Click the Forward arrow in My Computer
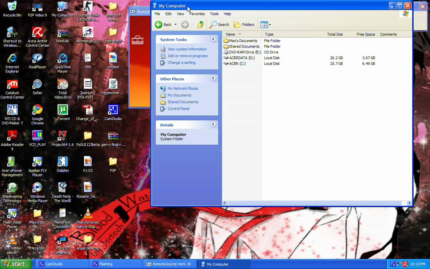The image size is (430, 269). point(184,25)
